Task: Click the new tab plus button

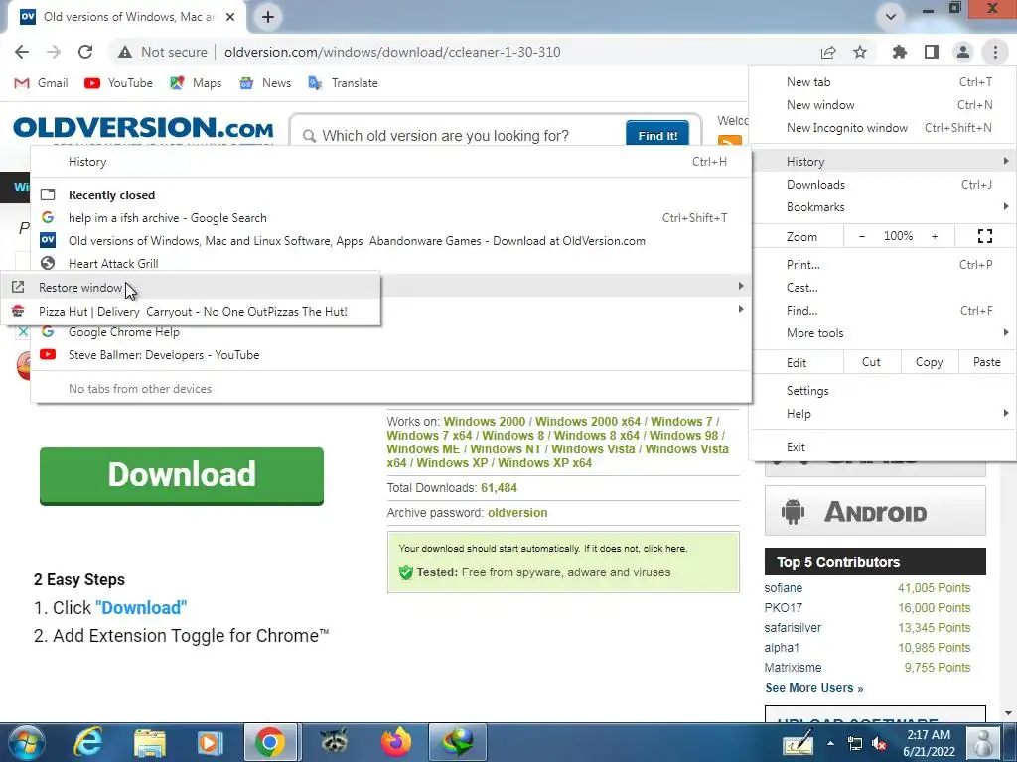Action: [268, 17]
